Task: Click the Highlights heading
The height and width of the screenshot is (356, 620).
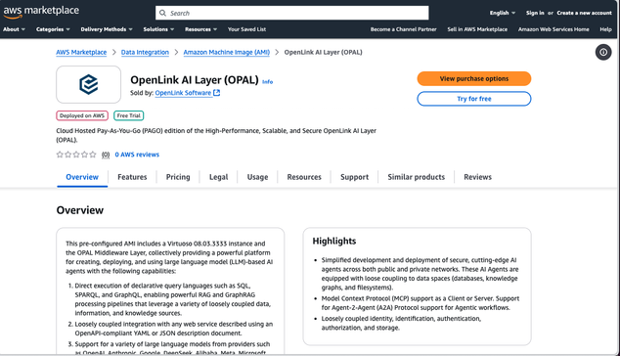Action: pyautogui.click(x=334, y=242)
